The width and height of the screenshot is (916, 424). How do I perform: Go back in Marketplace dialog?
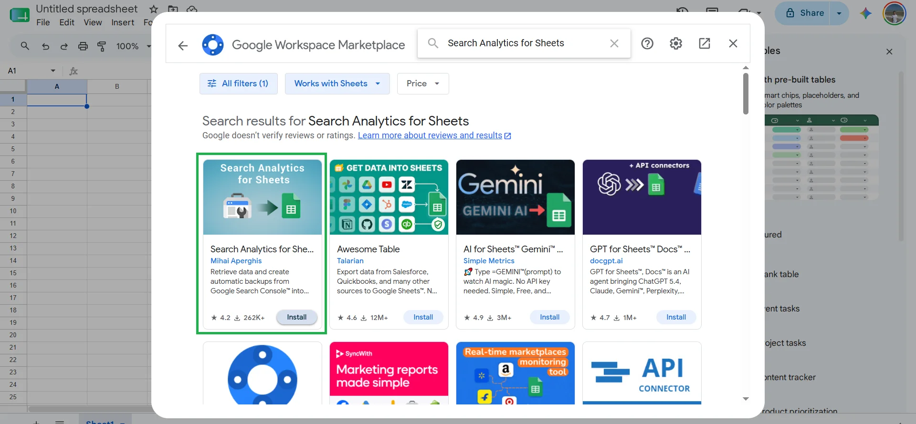click(x=183, y=45)
